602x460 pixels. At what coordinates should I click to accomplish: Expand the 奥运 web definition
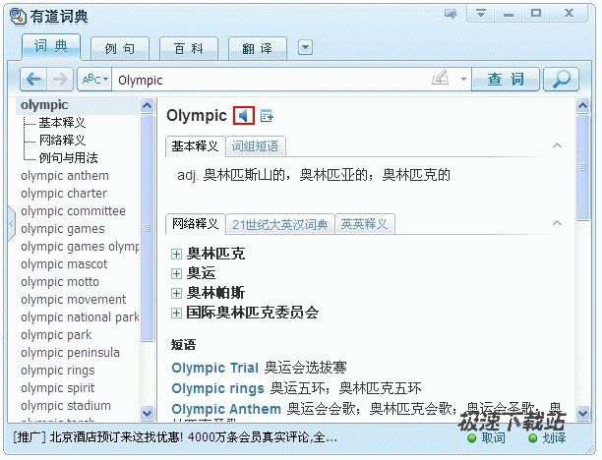pyautogui.click(x=176, y=273)
